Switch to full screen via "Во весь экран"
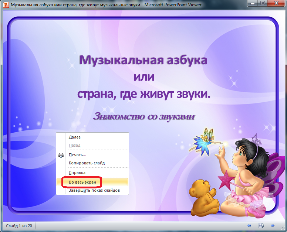The image size is (287, 232). (85, 182)
